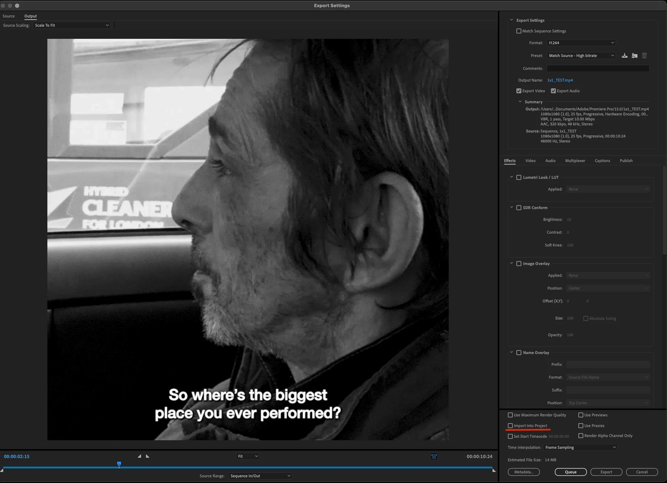This screenshot has width=667, height=483.
Task: Click the Save Preset icon
Action: (x=624, y=56)
